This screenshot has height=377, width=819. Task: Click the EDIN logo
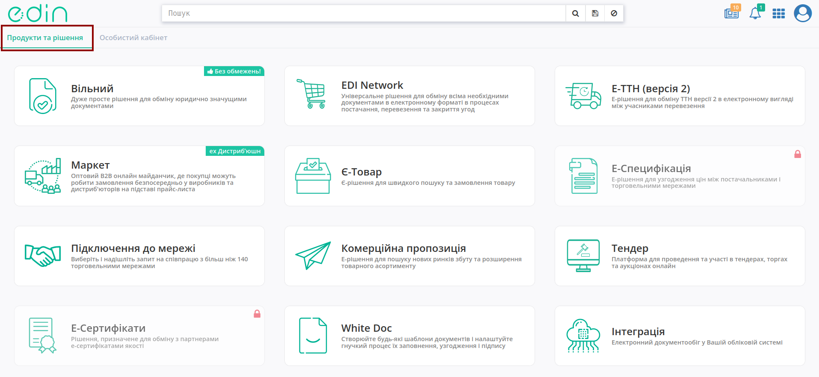(38, 14)
